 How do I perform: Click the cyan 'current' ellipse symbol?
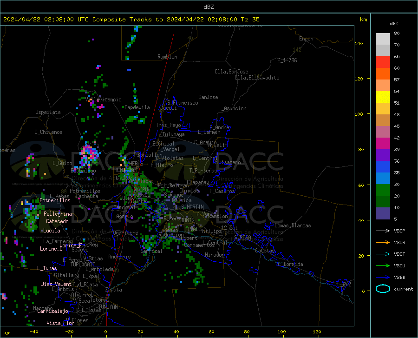click(x=383, y=289)
